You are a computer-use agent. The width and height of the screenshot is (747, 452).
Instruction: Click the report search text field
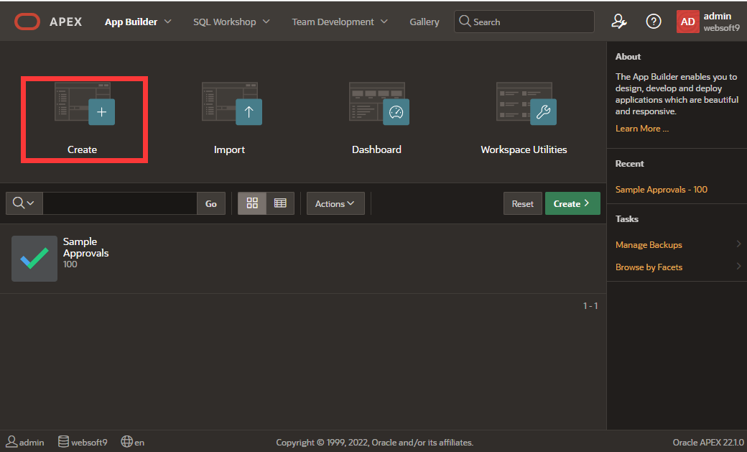tap(119, 203)
